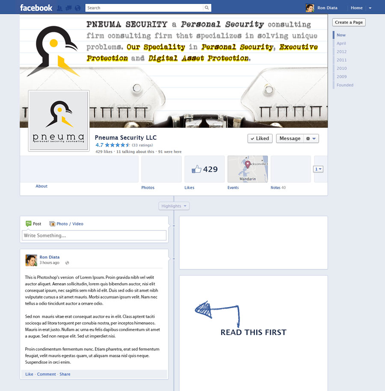Image resolution: width=385 pixels, height=391 pixels.
Task: Click the Message button
Action: [x=290, y=139]
